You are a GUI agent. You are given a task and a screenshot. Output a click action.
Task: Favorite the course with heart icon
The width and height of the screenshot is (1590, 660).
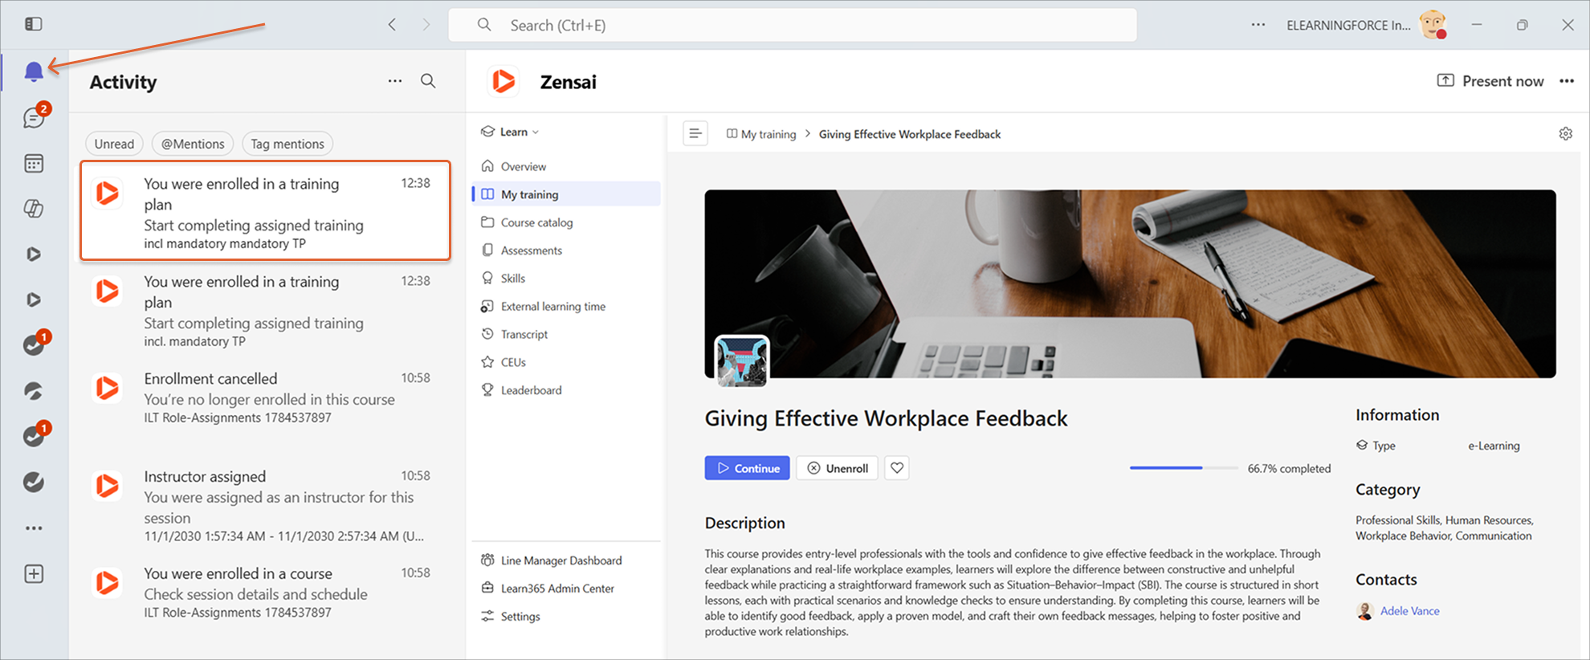[x=897, y=468]
